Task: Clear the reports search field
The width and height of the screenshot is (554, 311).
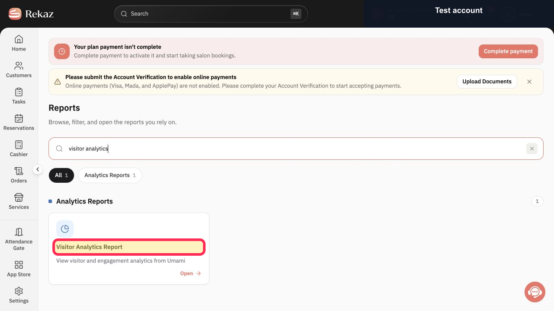Action: (532, 149)
